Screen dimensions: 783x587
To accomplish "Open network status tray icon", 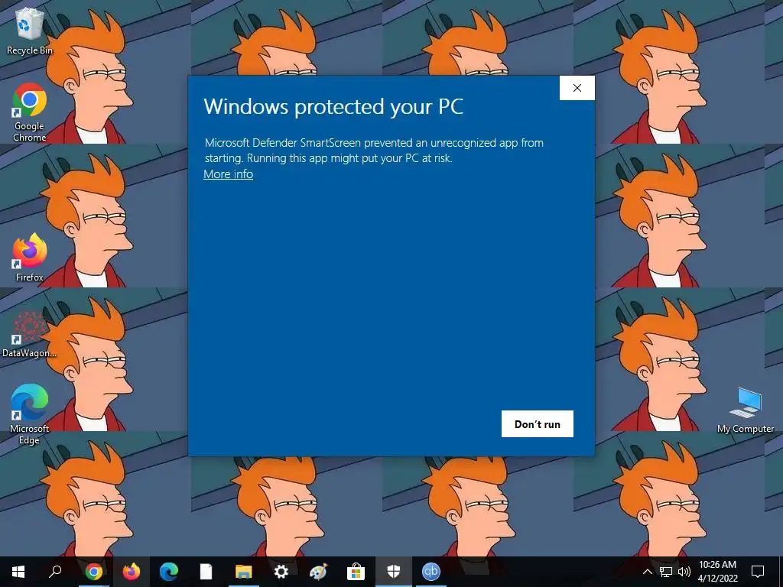I will click(666, 572).
